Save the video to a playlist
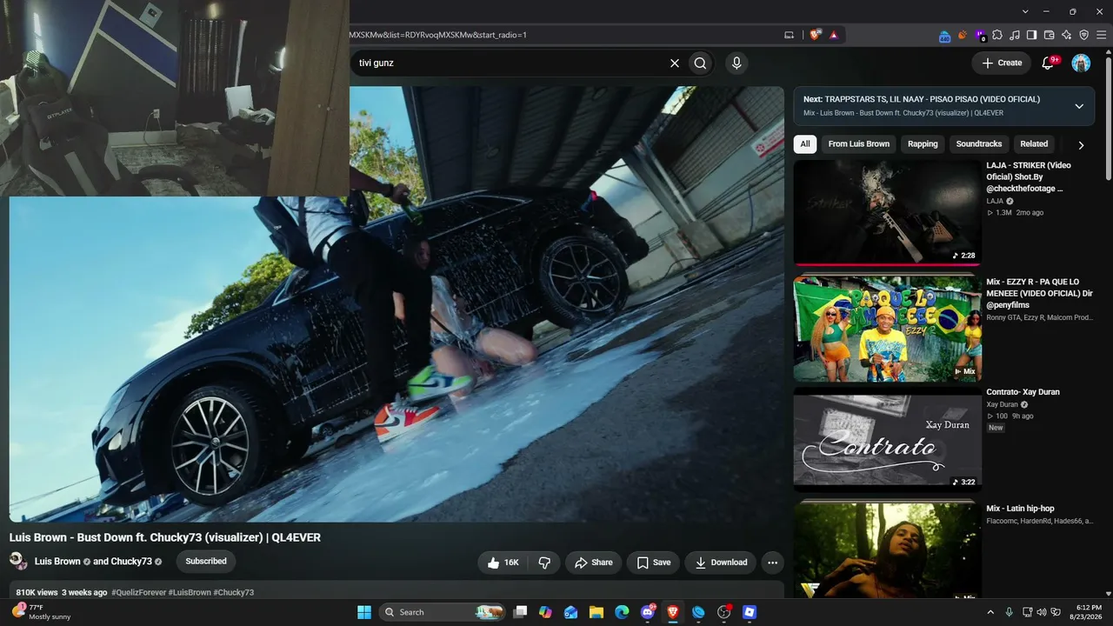 pyautogui.click(x=653, y=563)
